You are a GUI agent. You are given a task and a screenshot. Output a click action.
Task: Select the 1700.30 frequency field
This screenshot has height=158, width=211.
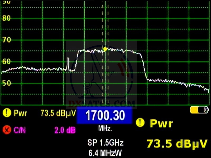click(104, 116)
